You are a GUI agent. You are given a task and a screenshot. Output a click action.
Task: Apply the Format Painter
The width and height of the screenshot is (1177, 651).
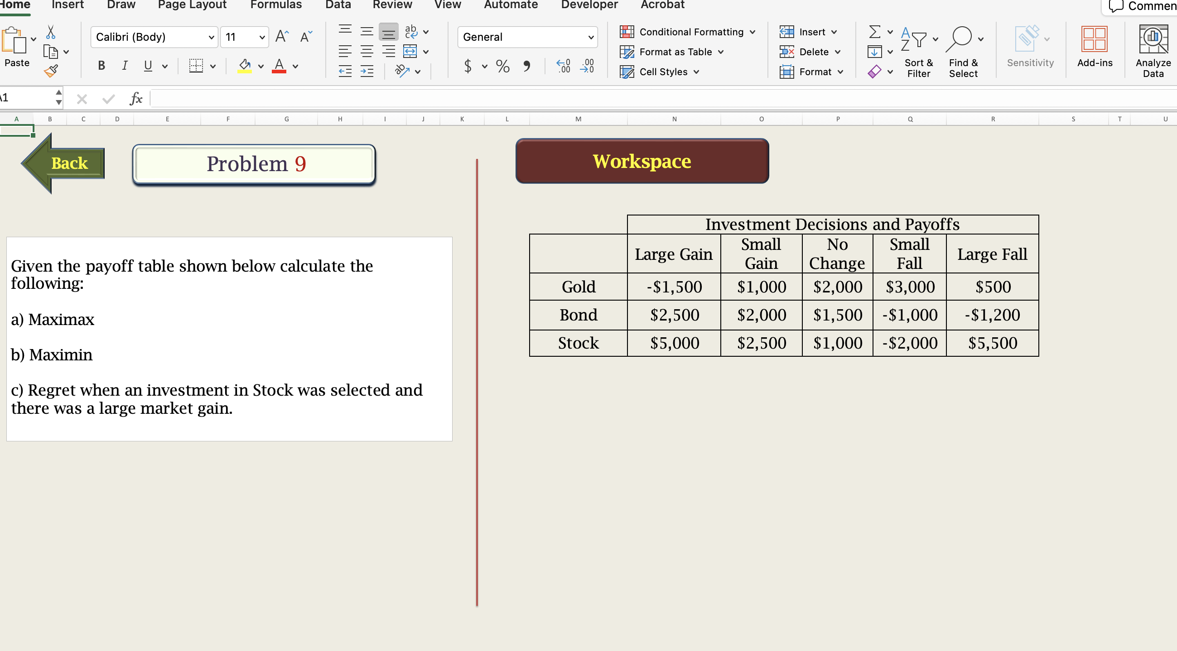(x=50, y=71)
